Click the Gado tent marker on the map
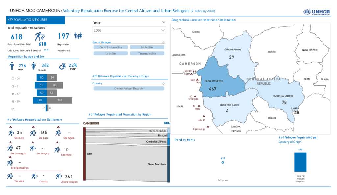The image size is (337, 195). tap(197, 80)
